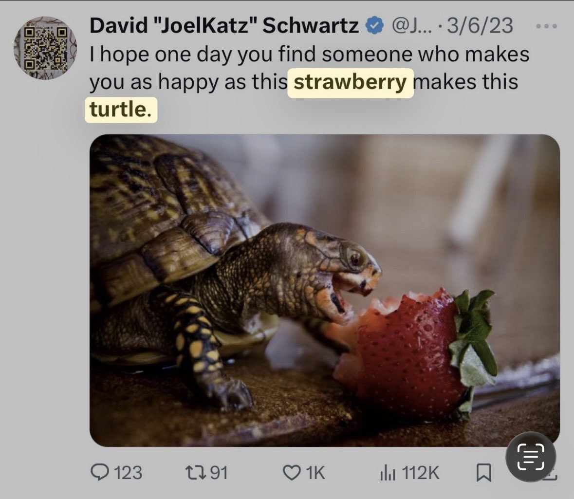Viewport: 574px width, 499px height.
Task: Bookmark this tweet
Action: [483, 472]
